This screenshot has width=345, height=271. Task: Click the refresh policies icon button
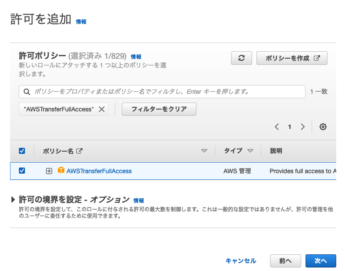242,58
